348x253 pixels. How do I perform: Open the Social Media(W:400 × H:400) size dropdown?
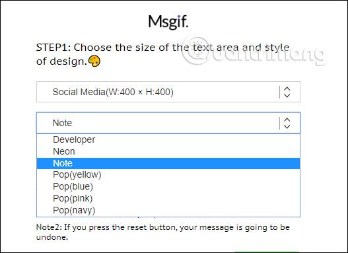[x=168, y=92]
